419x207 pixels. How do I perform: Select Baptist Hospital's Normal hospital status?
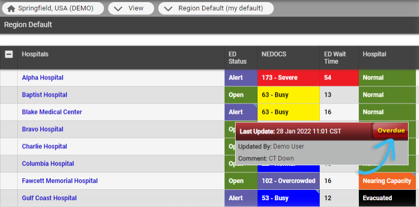click(387, 95)
